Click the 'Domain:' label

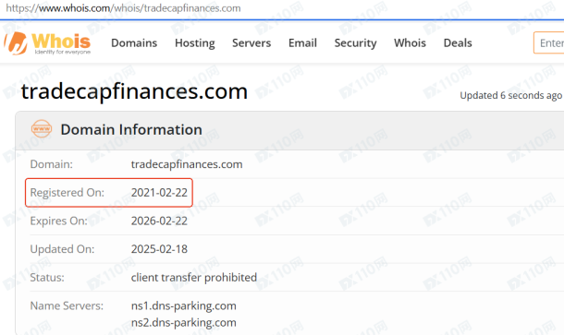[52, 164]
